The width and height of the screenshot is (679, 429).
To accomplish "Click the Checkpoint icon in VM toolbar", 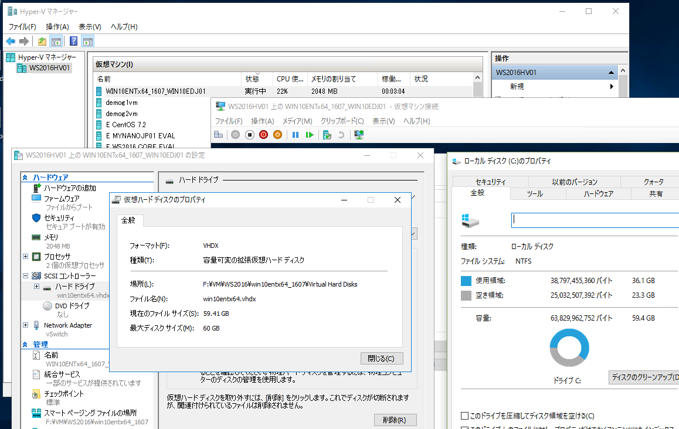I will point(327,135).
